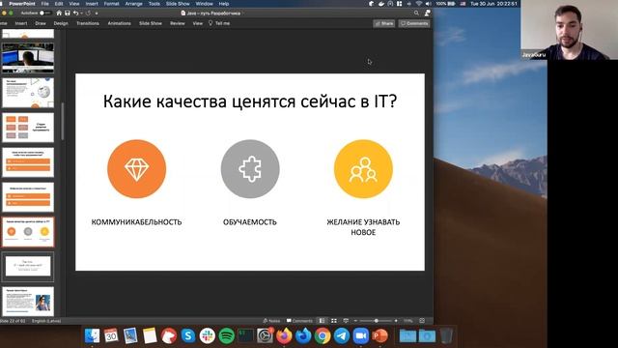The image size is (618, 348).
Task: Open Telegram from the Dock
Action: [x=342, y=335]
